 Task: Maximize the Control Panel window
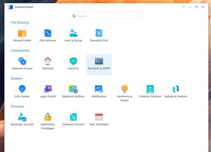[196, 7]
